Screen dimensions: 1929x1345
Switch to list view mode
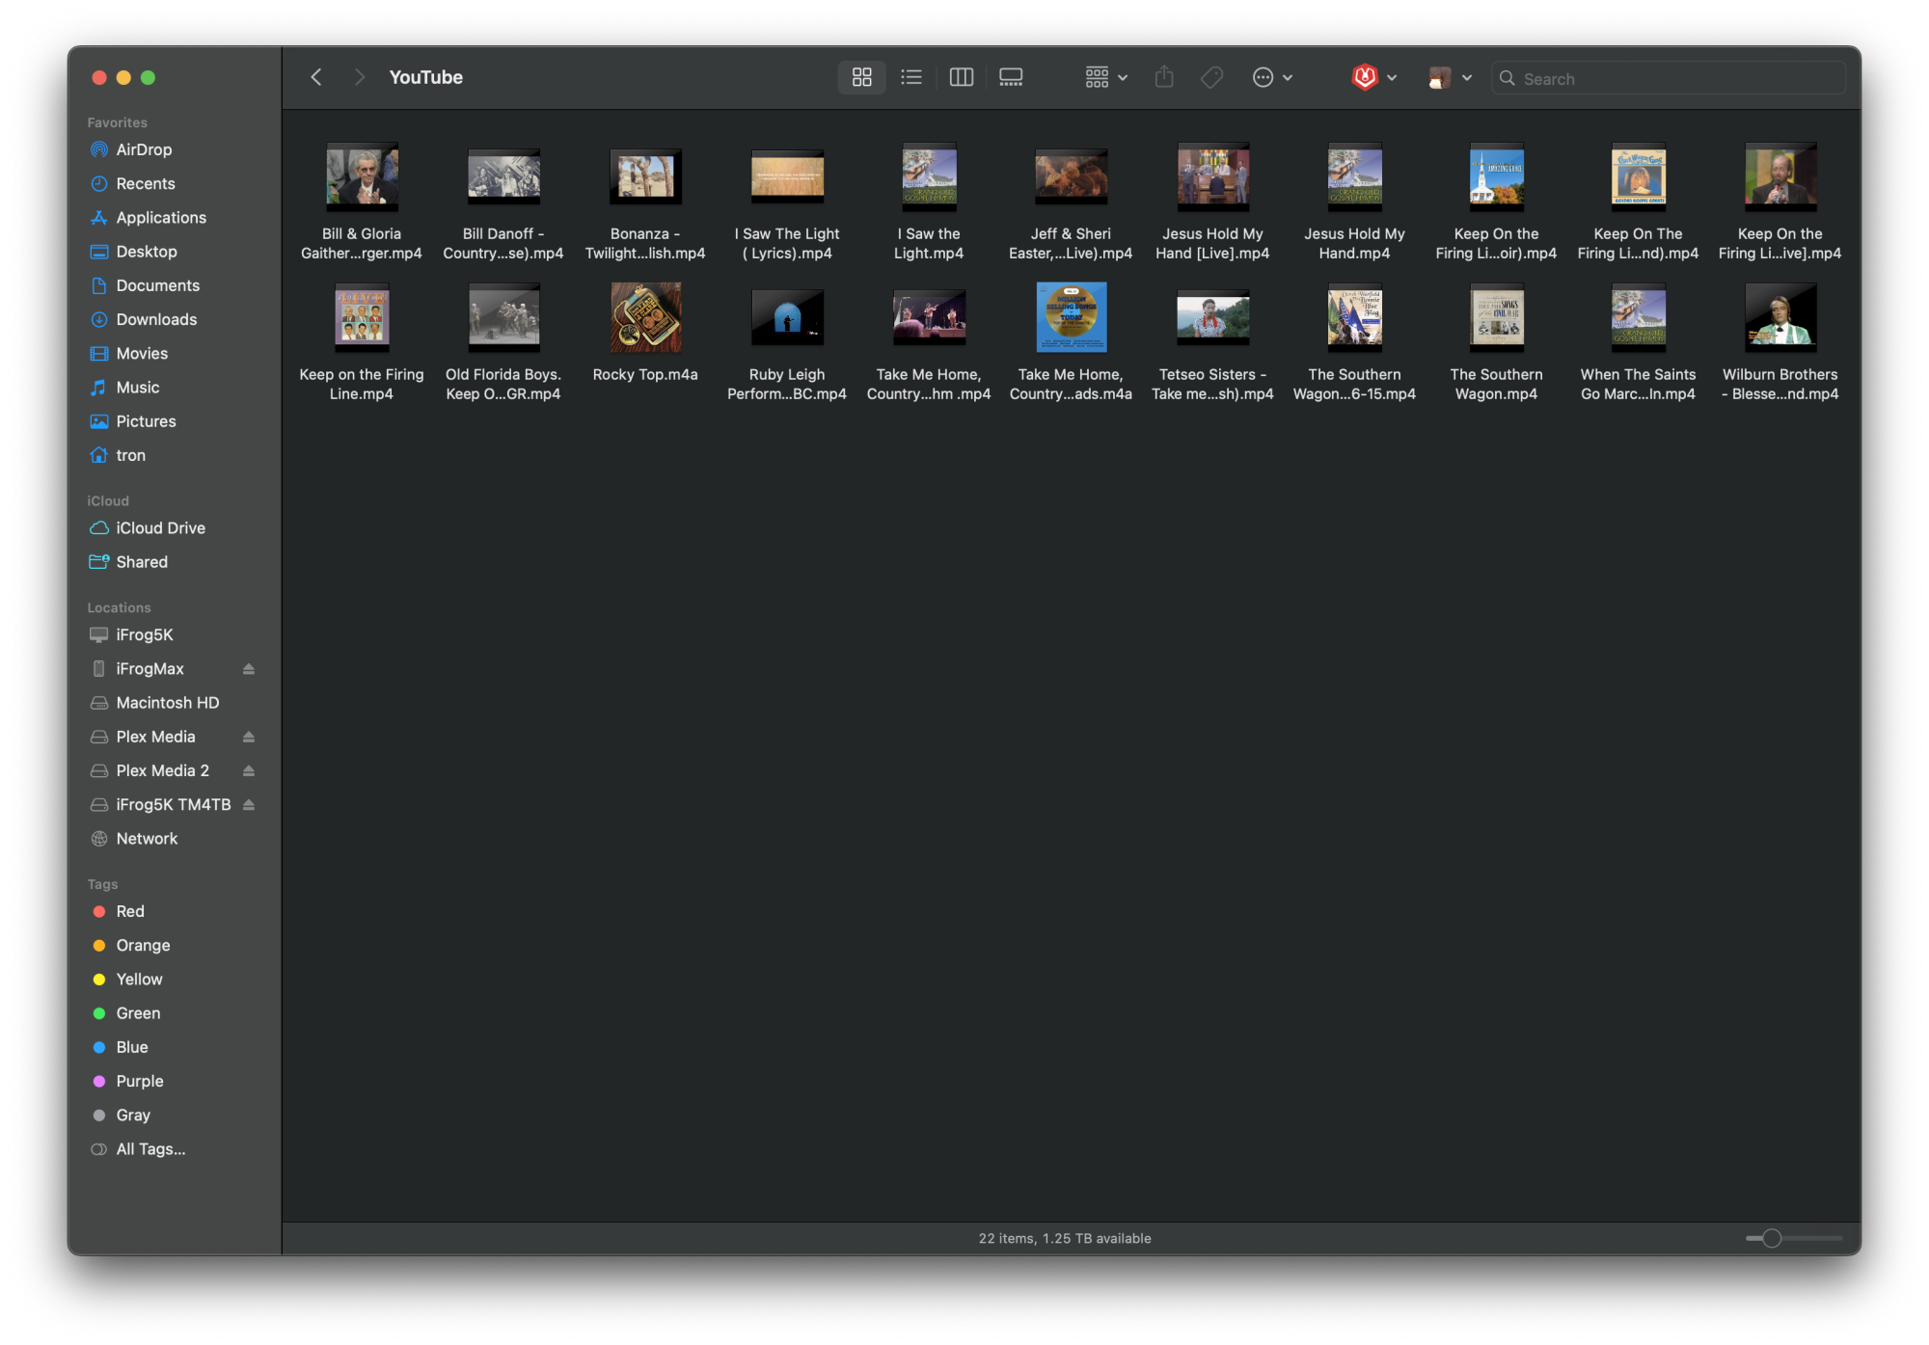point(910,77)
